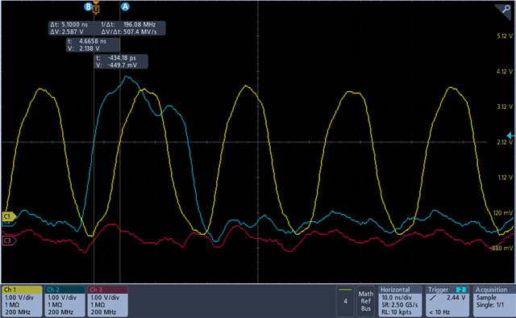
Task: Open the Trigger settings panel
Action: pos(447,301)
